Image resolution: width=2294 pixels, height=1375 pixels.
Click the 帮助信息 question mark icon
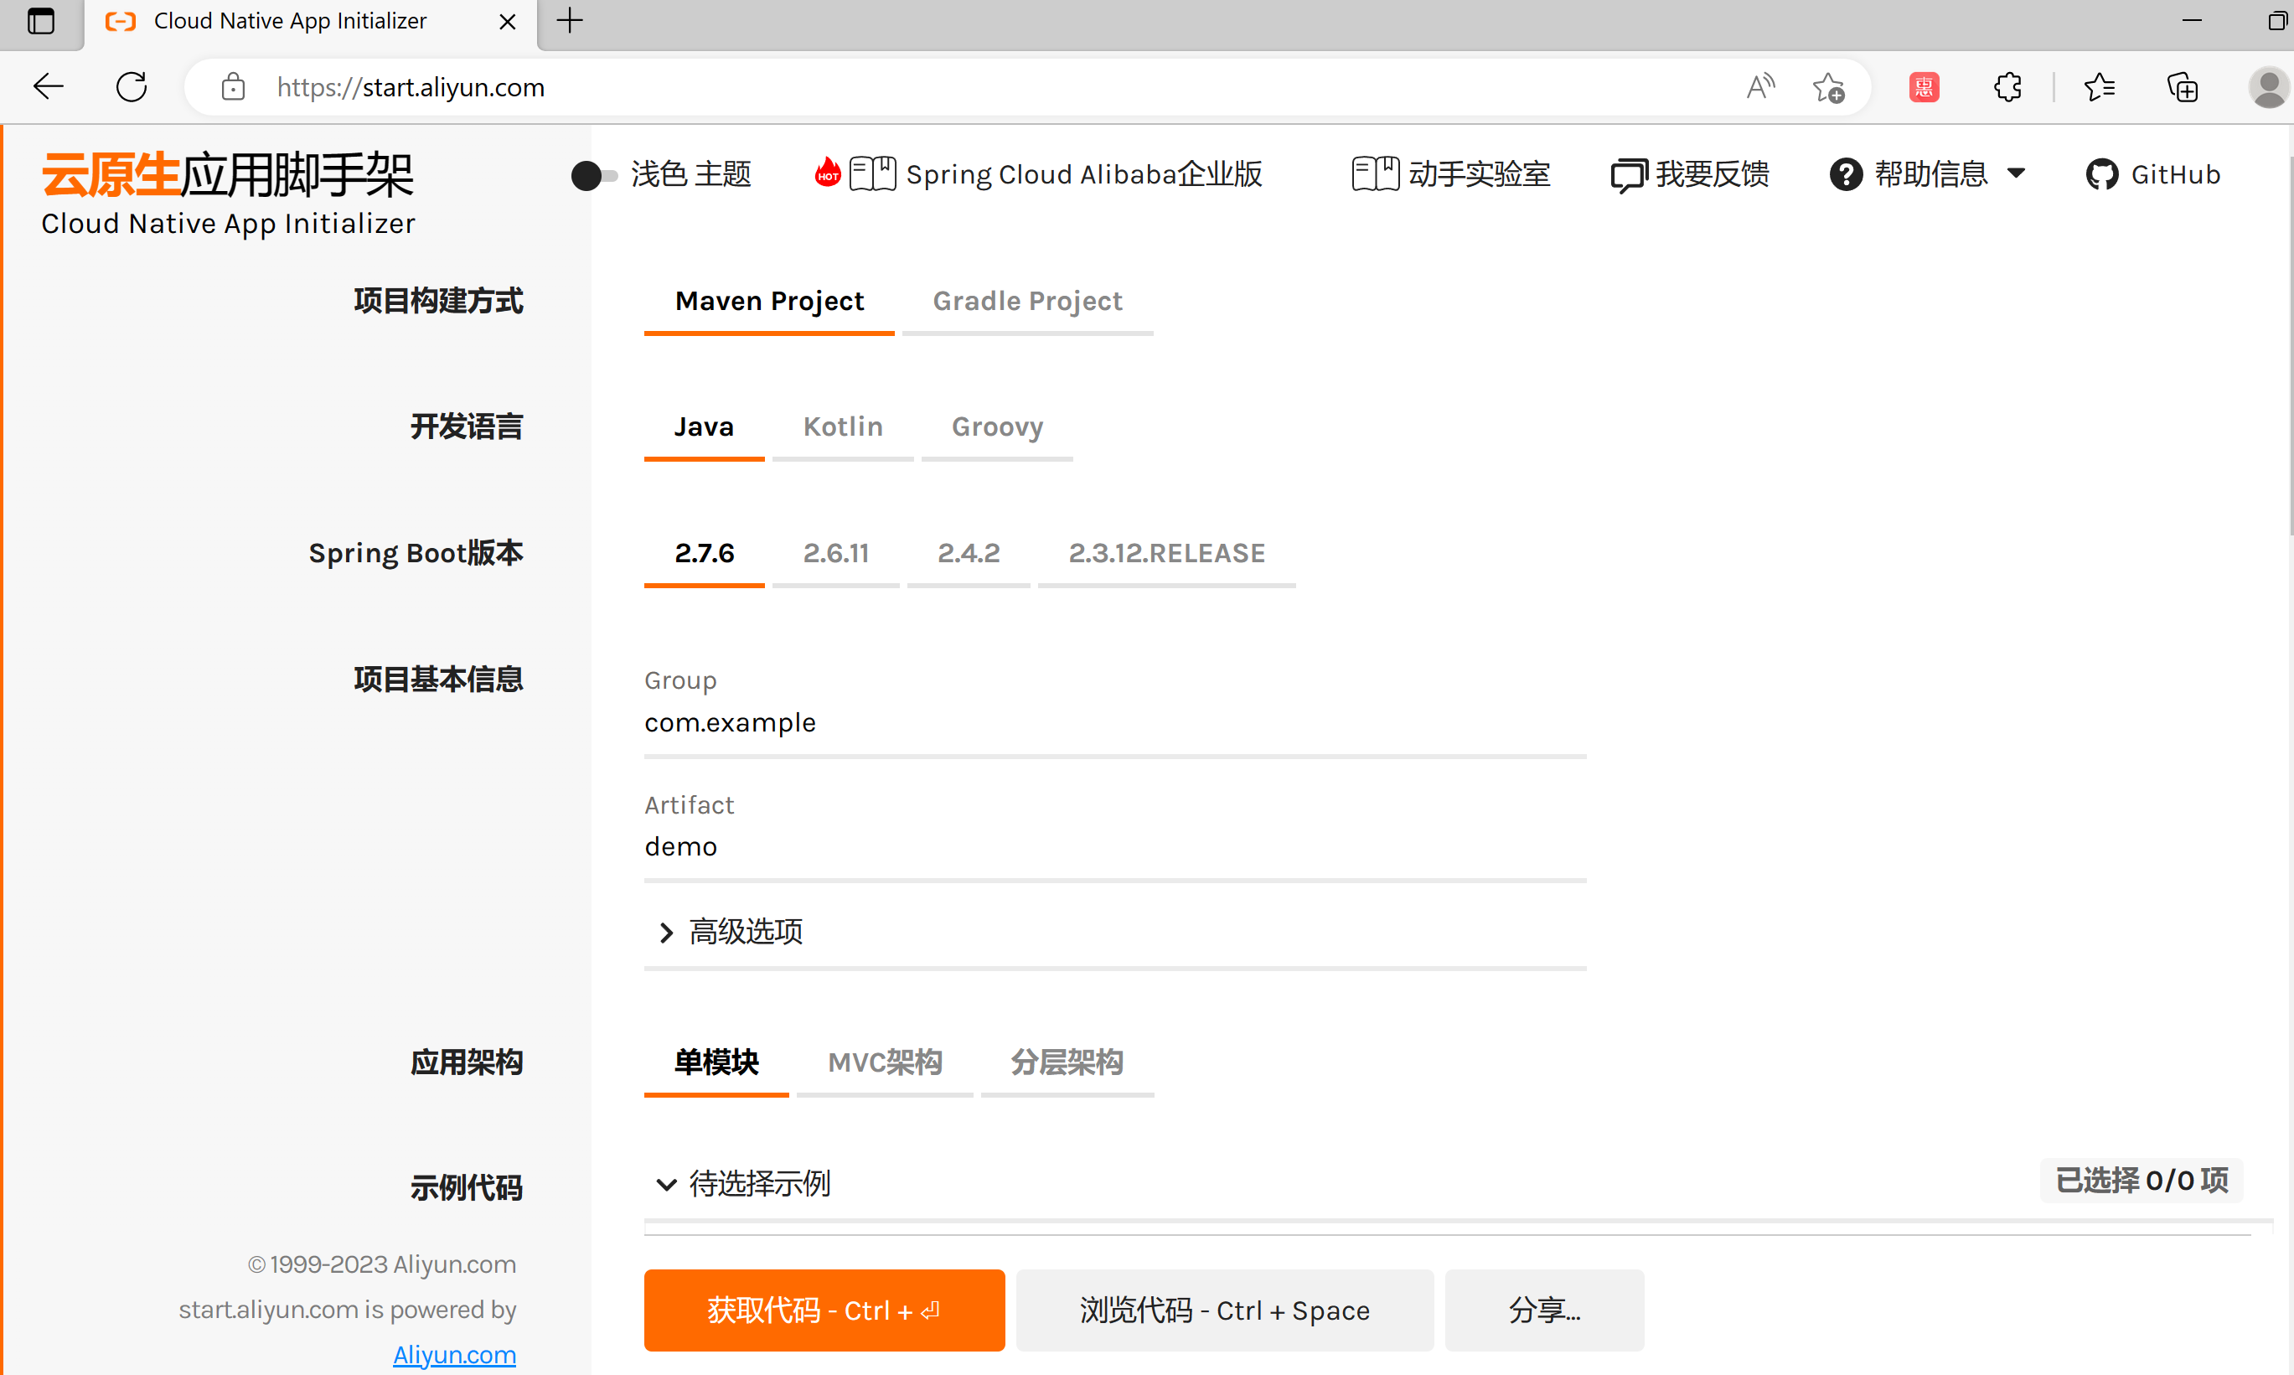(x=1846, y=174)
